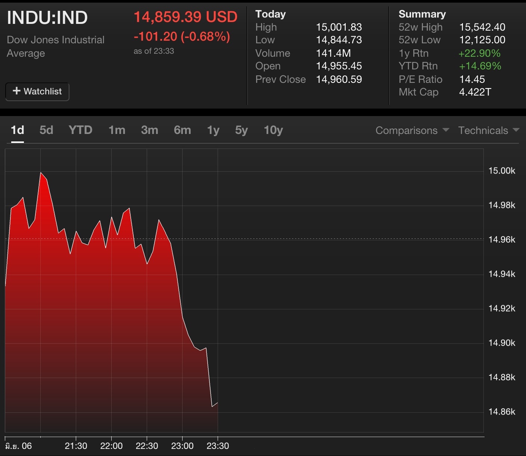Viewport: 526px width, 456px height.
Task: Click the Technicals dropdown arrow
Action: pos(516,130)
